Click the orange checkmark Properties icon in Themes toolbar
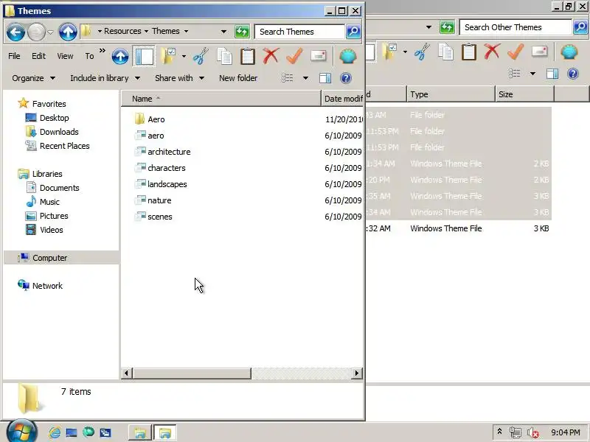590x442 pixels. click(x=294, y=57)
